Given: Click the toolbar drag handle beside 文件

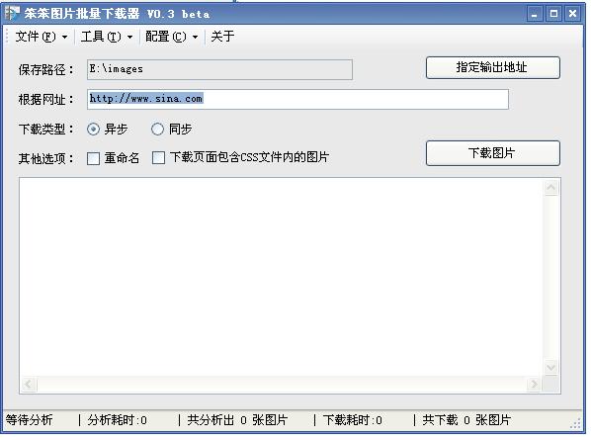Looking at the screenshot, I should (x=7, y=37).
